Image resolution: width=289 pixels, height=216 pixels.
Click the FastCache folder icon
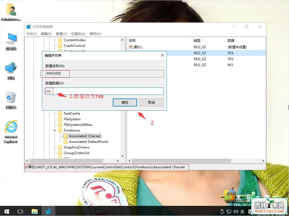60,113
